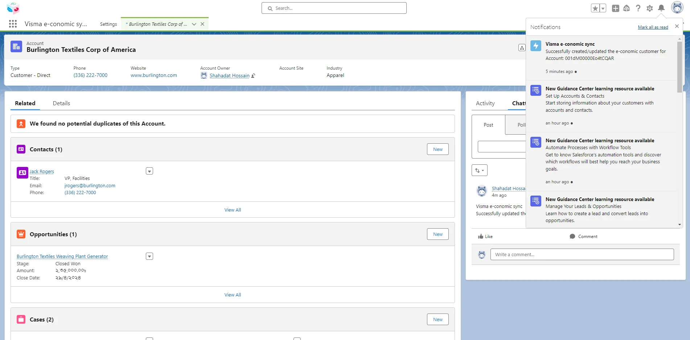Open Shahadat Hossain link in feed post

[x=509, y=188]
